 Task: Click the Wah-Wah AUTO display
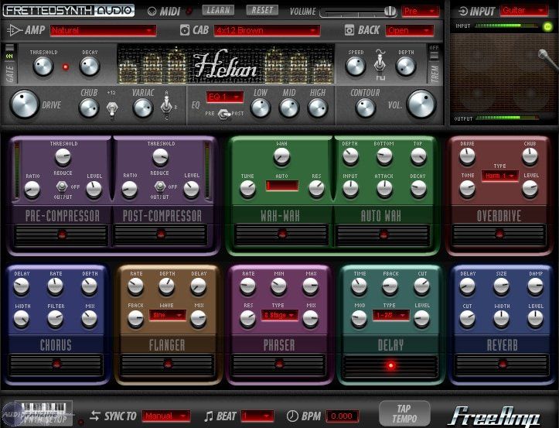coord(282,186)
